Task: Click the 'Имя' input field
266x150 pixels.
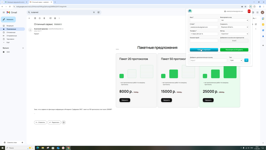Action: pyautogui.click(x=204, y=20)
